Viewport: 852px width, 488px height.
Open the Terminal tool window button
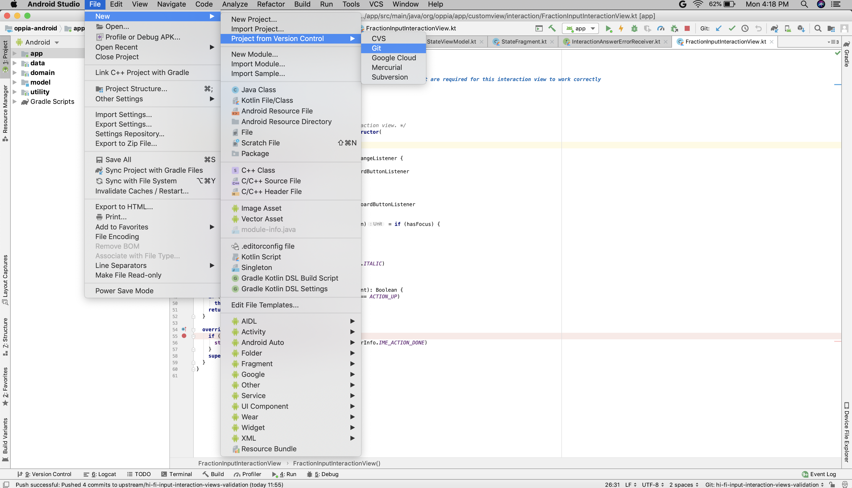point(176,474)
